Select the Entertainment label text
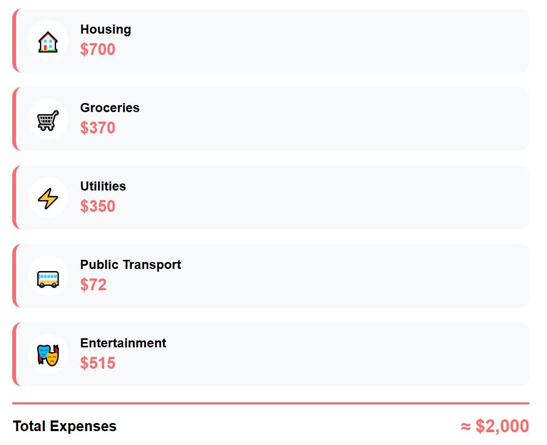The height and width of the screenshot is (445, 547). [123, 344]
